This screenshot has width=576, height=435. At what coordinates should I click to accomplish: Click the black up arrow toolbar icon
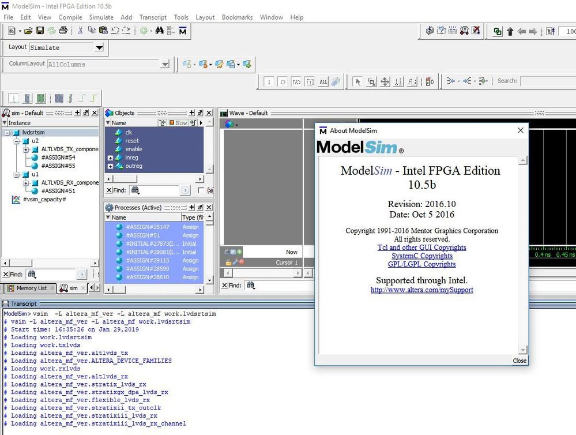[x=510, y=32]
